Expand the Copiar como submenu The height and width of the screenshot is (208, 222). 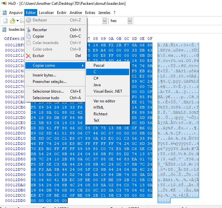pos(56,65)
